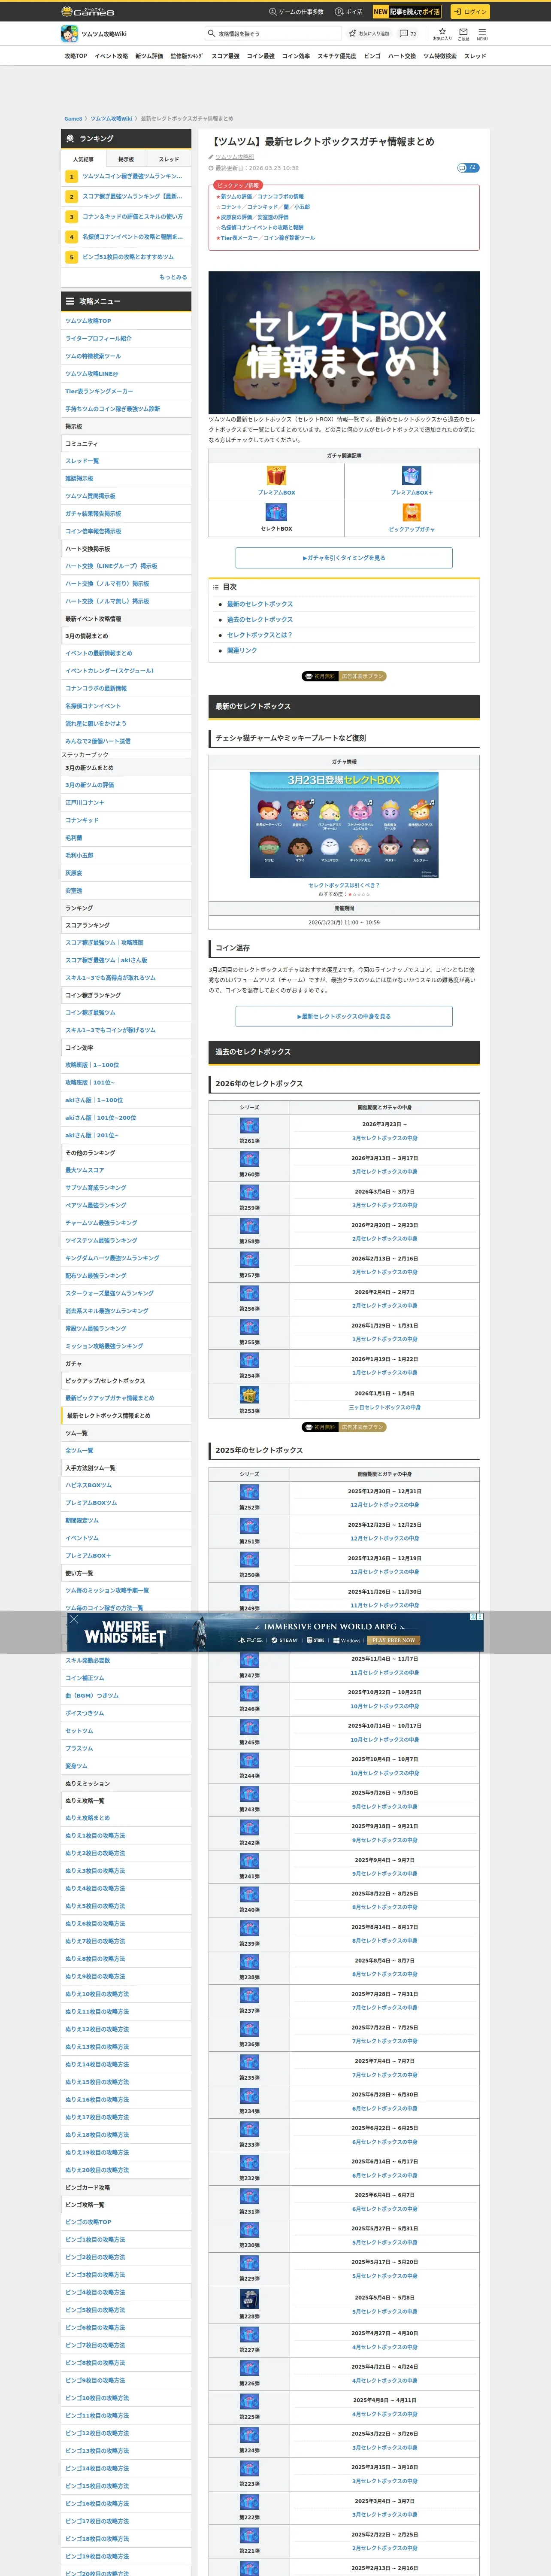The width and height of the screenshot is (551, 2576).
Task: Click the 3月23日登場セレクトBOX lineup image
Action: point(344,825)
